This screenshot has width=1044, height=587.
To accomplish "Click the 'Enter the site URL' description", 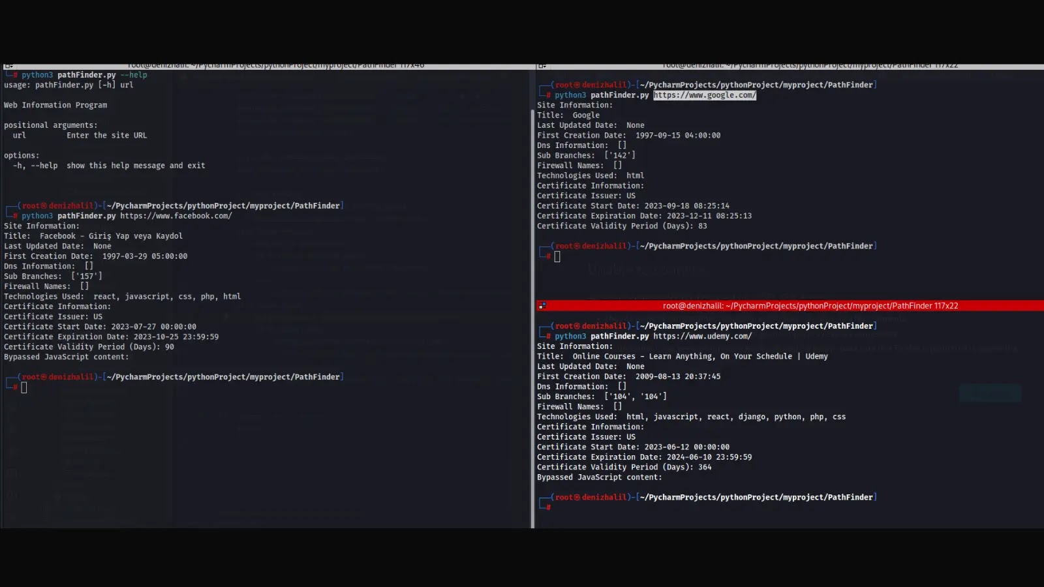I will 107,136.
